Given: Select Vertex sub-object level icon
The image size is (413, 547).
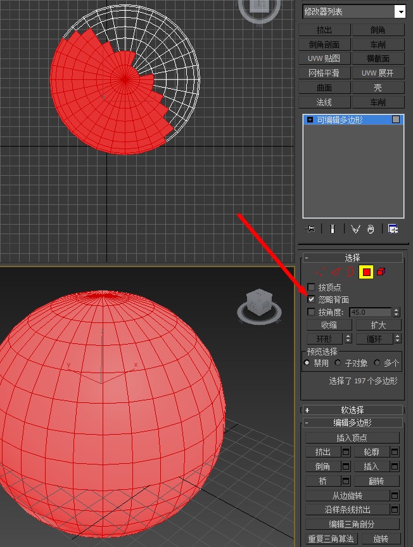Looking at the screenshot, I should (320, 272).
